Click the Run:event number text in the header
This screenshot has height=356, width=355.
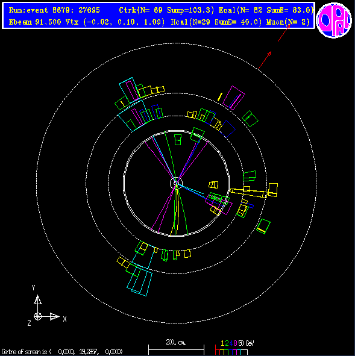[x=54, y=10]
